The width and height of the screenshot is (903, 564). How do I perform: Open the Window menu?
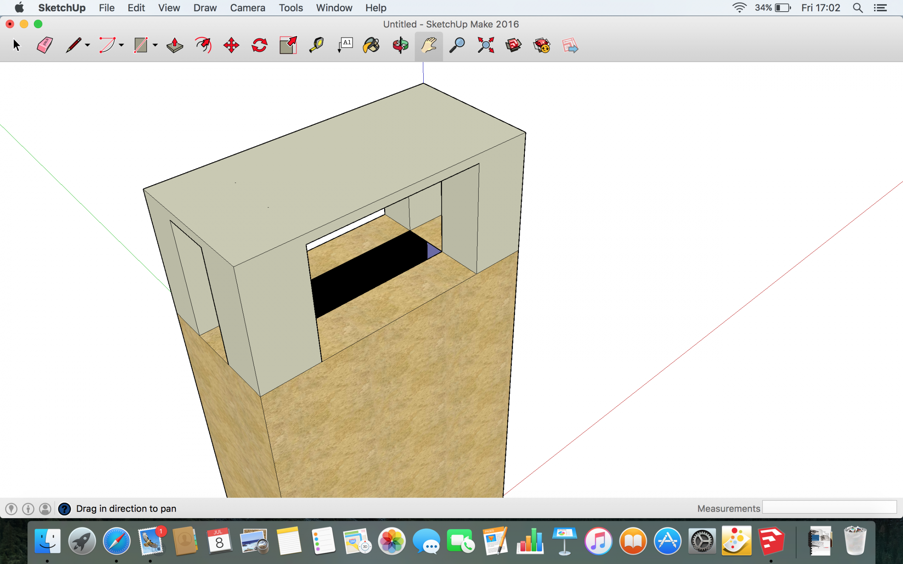pyautogui.click(x=334, y=8)
